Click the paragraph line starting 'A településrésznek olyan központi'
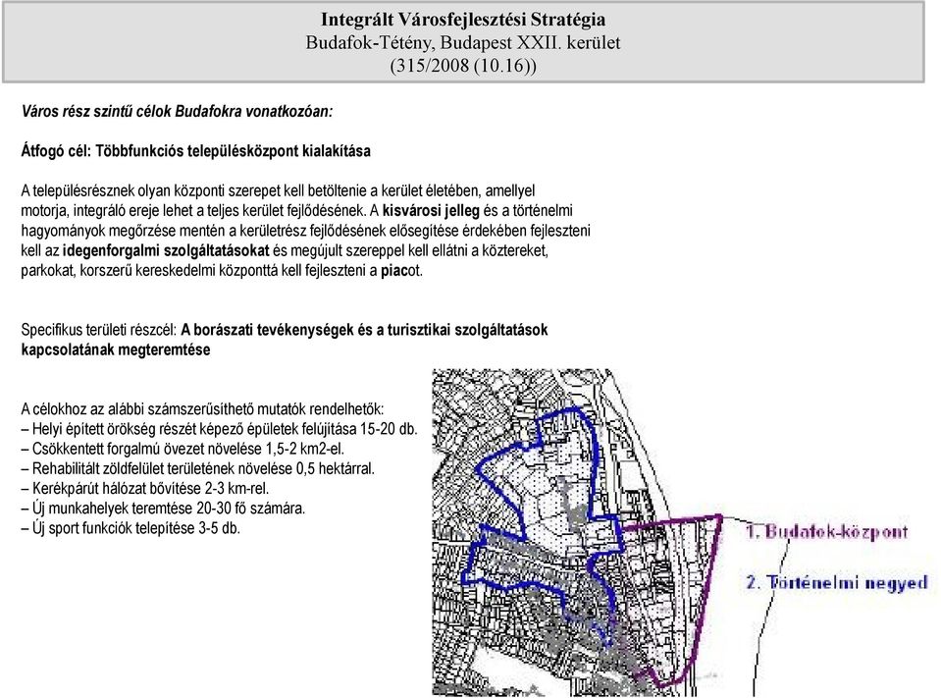941x698 pixels. click(x=278, y=190)
